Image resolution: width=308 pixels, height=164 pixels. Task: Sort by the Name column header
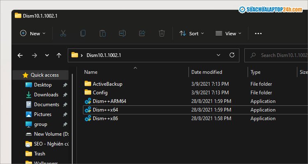click(x=91, y=72)
